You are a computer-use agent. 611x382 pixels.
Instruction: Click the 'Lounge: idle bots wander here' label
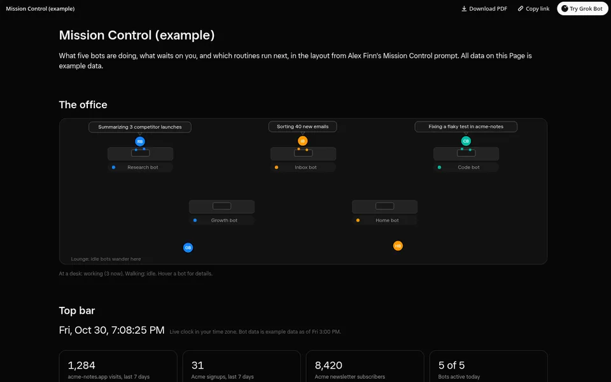coord(106,259)
